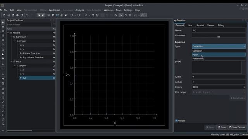Close the Project Explorer panel
The width and height of the screenshot is (248, 139).
(54, 20)
